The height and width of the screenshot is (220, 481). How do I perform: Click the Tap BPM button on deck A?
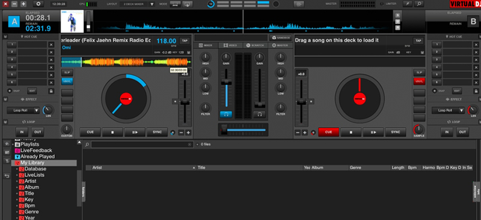click(185, 40)
